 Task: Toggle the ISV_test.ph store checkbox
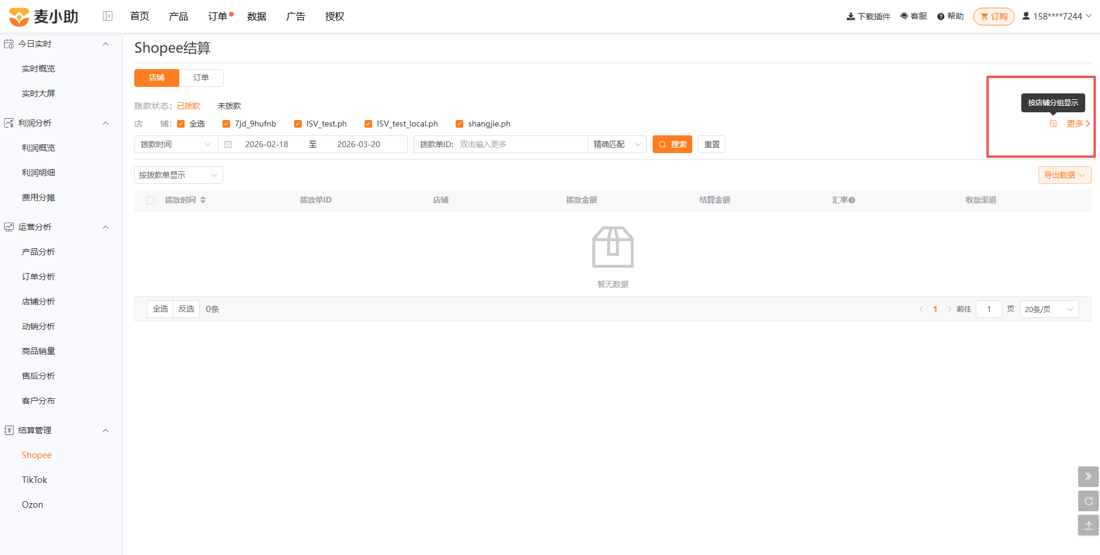(298, 124)
